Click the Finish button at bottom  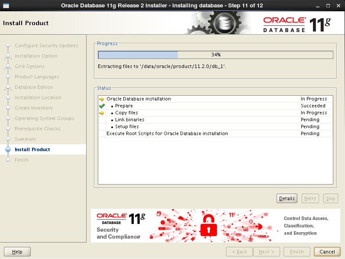(297, 252)
